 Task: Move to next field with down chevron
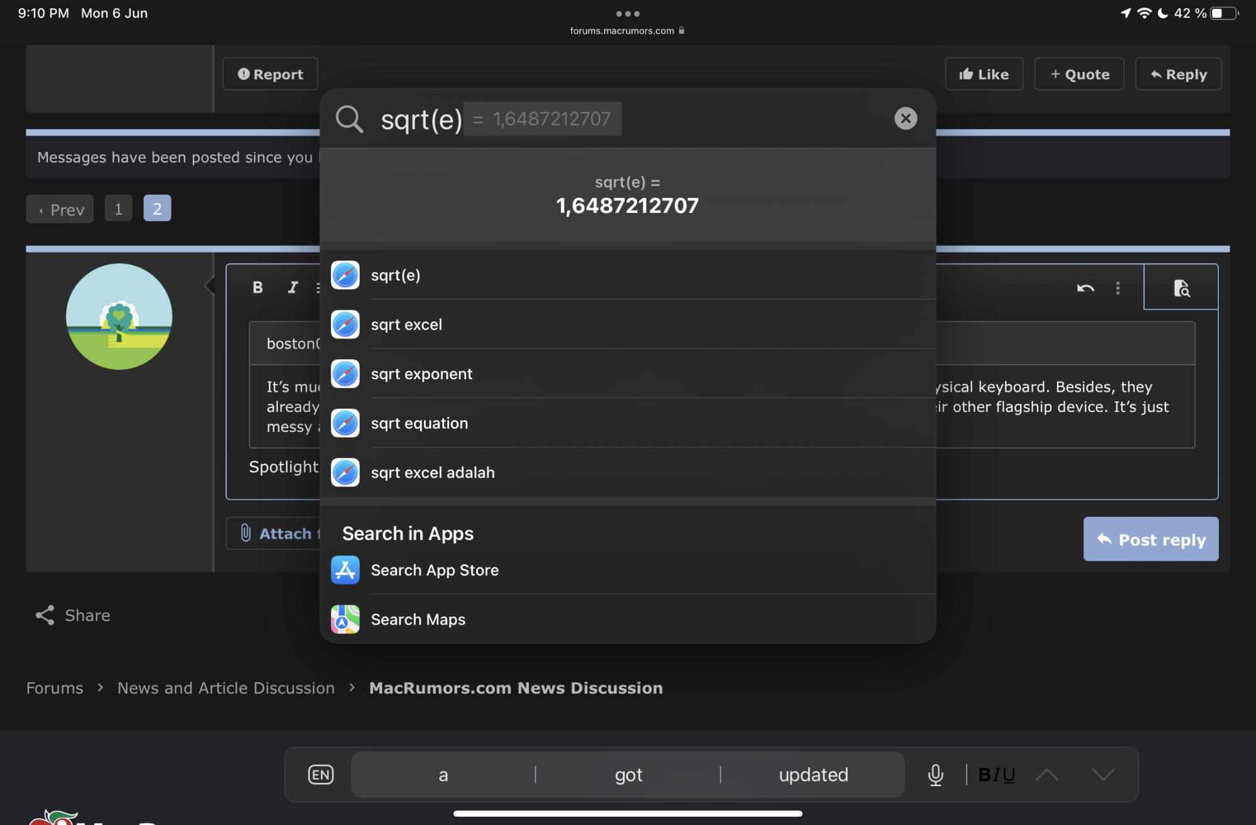(1103, 775)
